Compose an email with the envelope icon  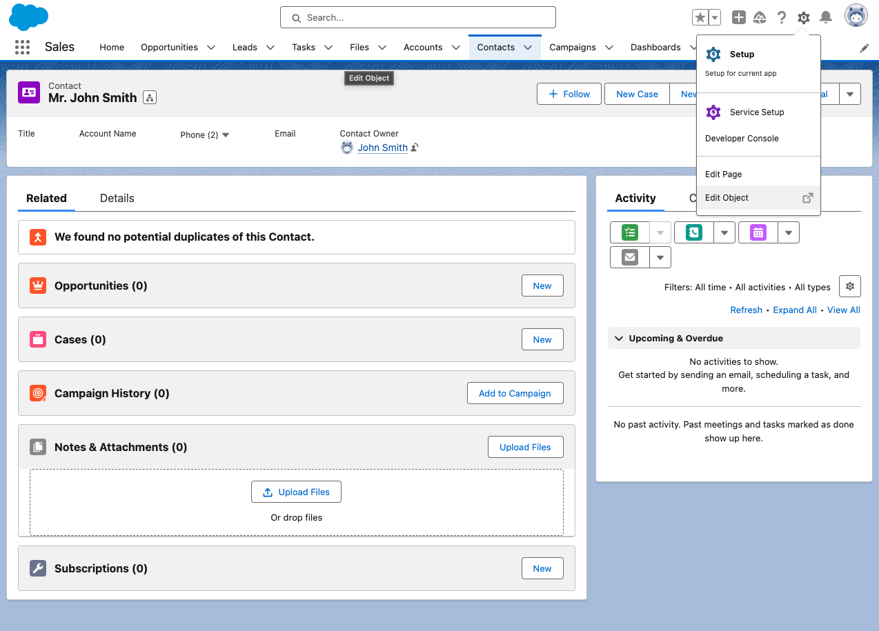tap(630, 257)
